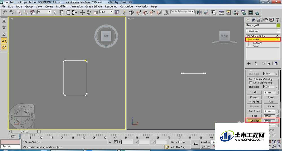
Task: Select the Bind to Space Warp tool
Action: tap(32, 12)
